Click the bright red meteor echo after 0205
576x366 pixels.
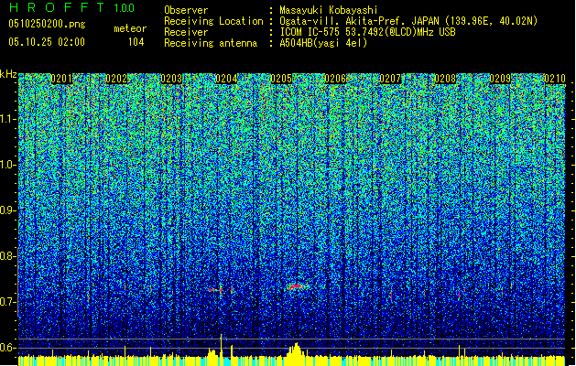(x=296, y=286)
